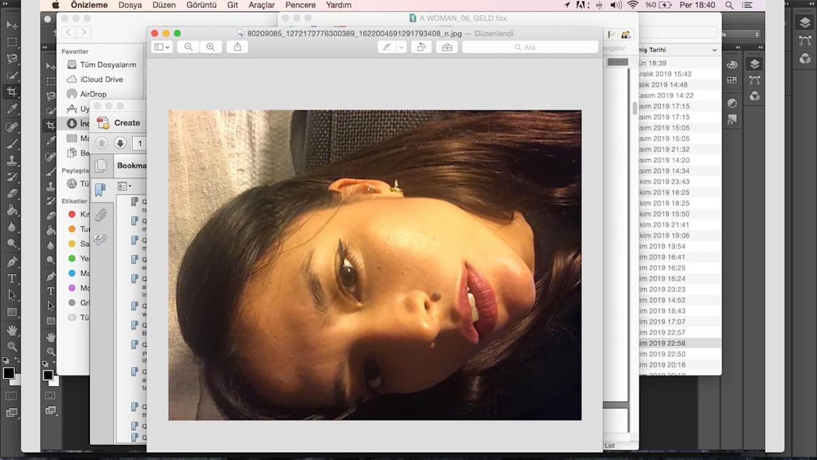
Task: Select the Eraser tool in Photoshop
Action: click(12, 194)
